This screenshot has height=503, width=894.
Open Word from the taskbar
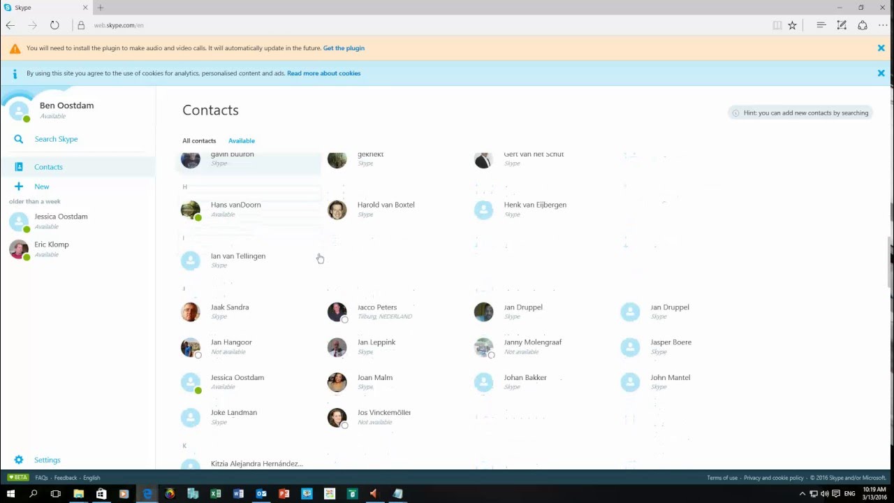(x=238, y=494)
